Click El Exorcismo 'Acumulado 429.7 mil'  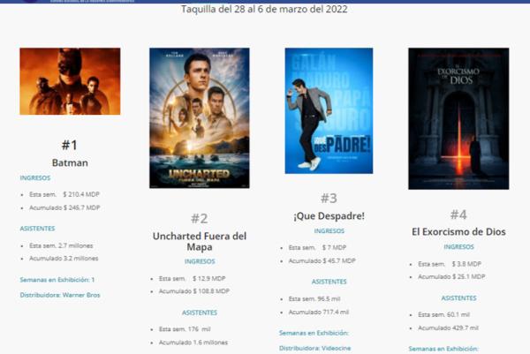tap(448, 328)
